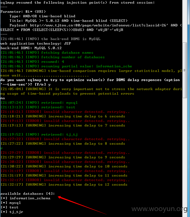Click the vertical scrollbar thumb of the terminal

pyautogui.click(x=185, y=70)
